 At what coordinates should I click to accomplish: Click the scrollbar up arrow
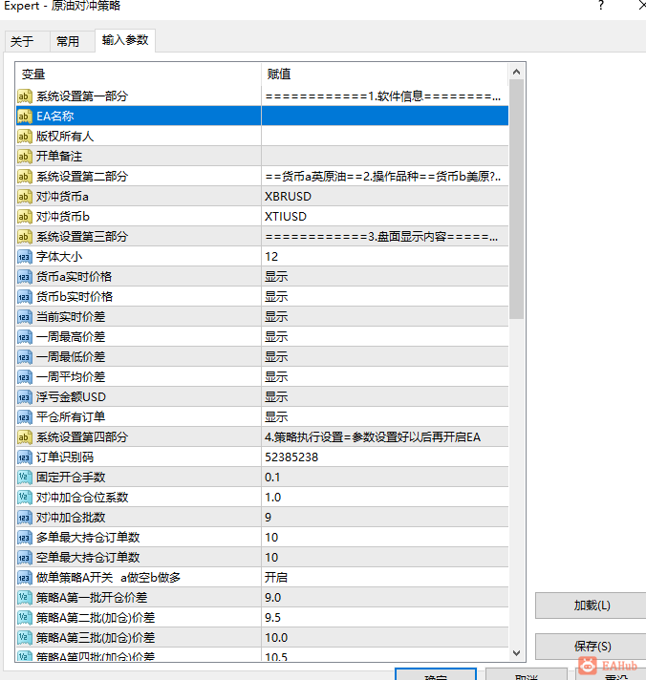(x=516, y=72)
